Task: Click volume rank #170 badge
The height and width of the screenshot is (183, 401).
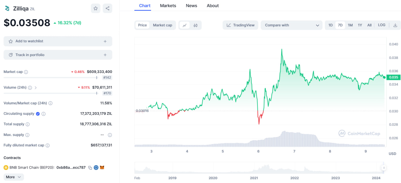Action: click(x=107, y=93)
